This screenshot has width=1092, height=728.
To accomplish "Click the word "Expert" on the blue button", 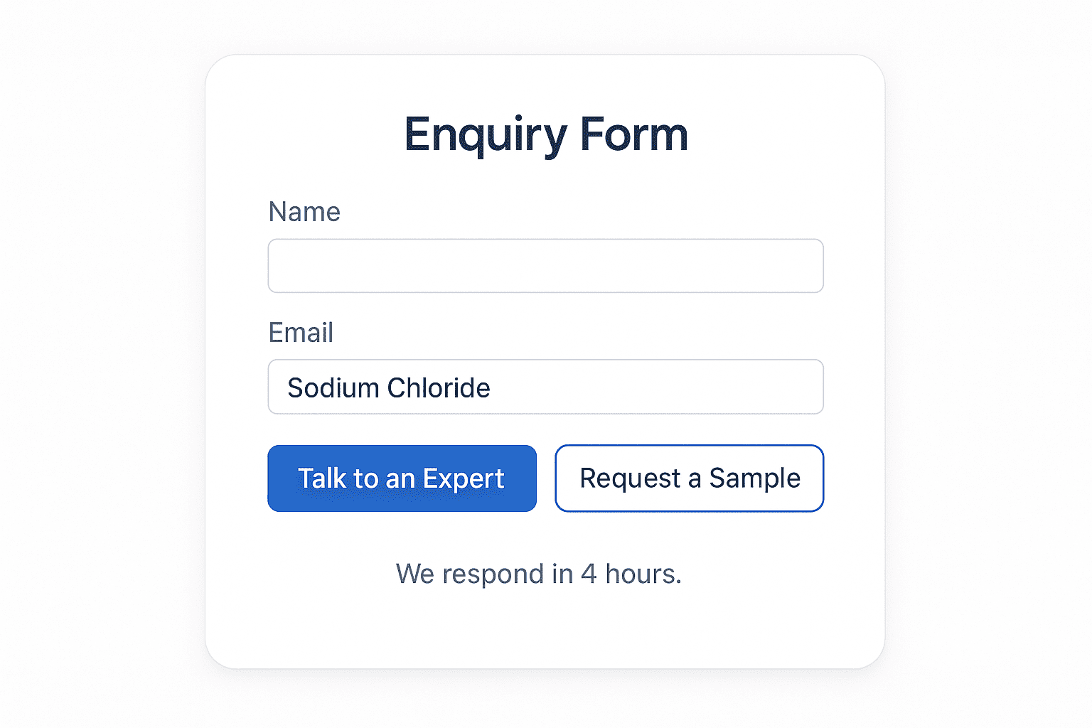I will point(464,479).
